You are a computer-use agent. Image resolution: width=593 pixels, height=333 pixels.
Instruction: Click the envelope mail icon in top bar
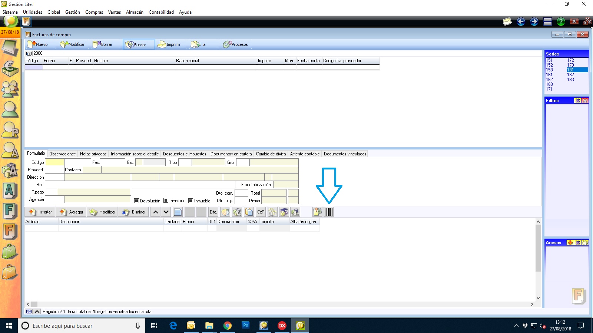[507, 22]
